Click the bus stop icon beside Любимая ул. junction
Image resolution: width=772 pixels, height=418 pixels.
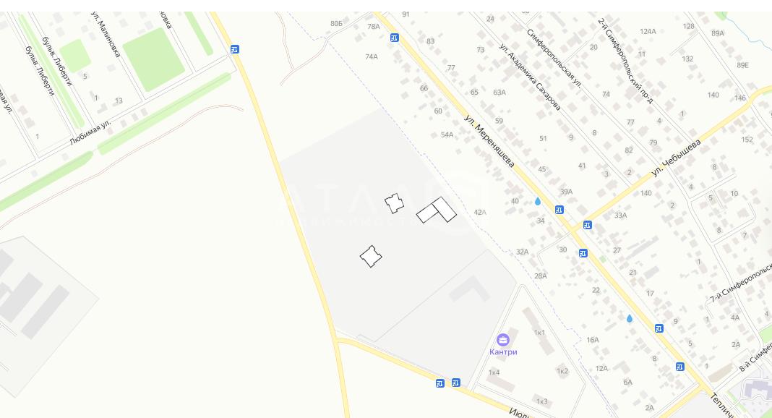pos(235,49)
